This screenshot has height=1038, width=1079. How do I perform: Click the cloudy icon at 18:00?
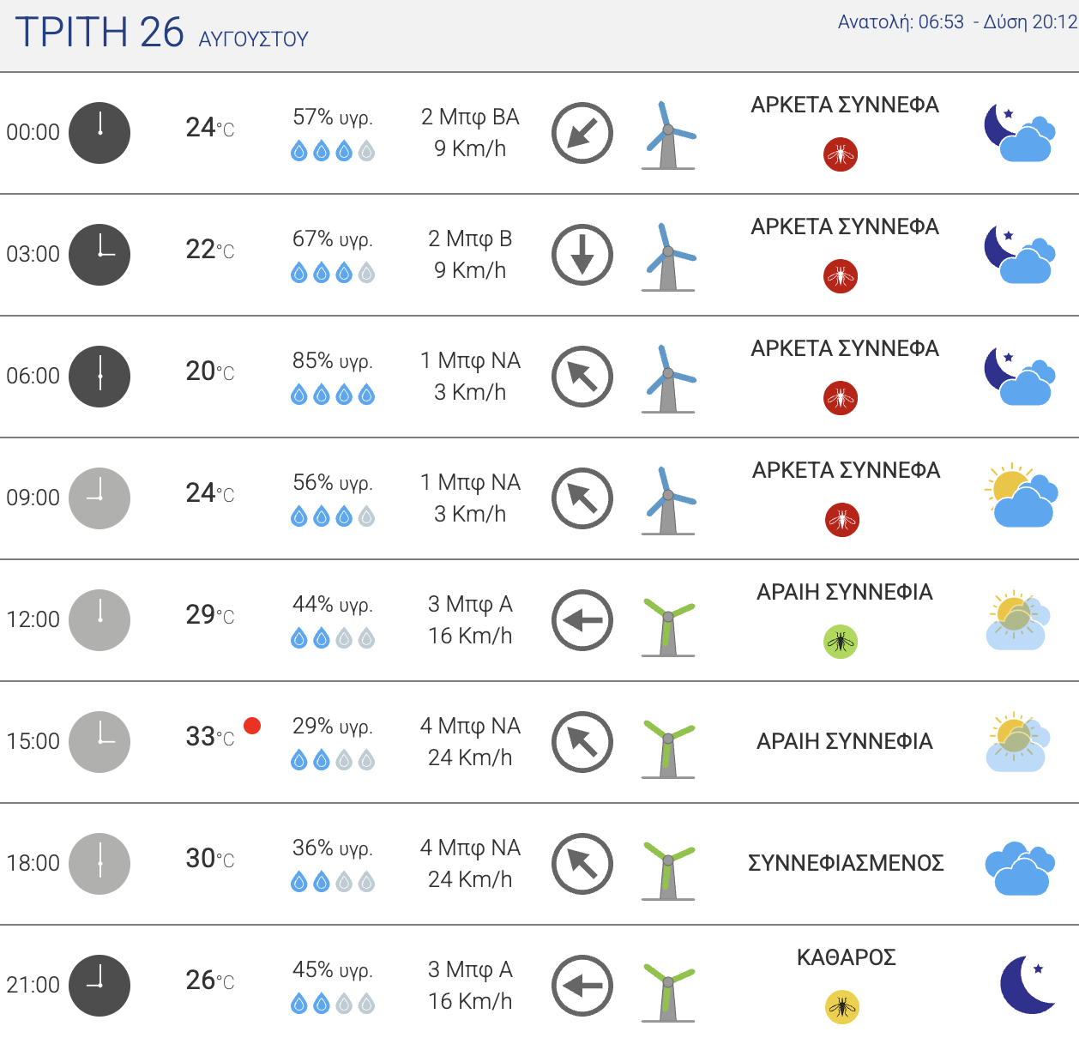click(1020, 868)
